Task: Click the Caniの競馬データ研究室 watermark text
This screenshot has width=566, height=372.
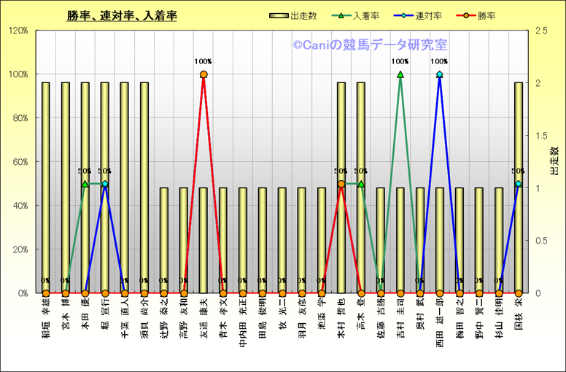Action: [370, 45]
